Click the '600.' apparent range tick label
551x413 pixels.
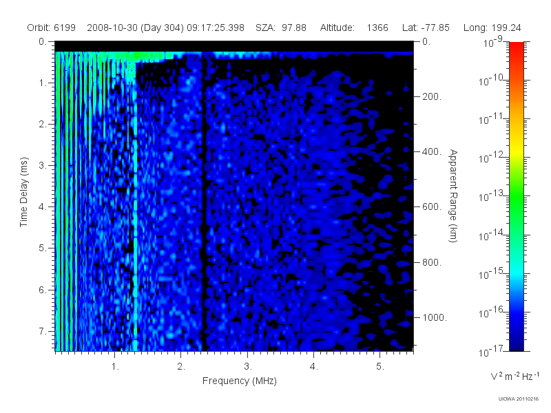tap(432, 207)
